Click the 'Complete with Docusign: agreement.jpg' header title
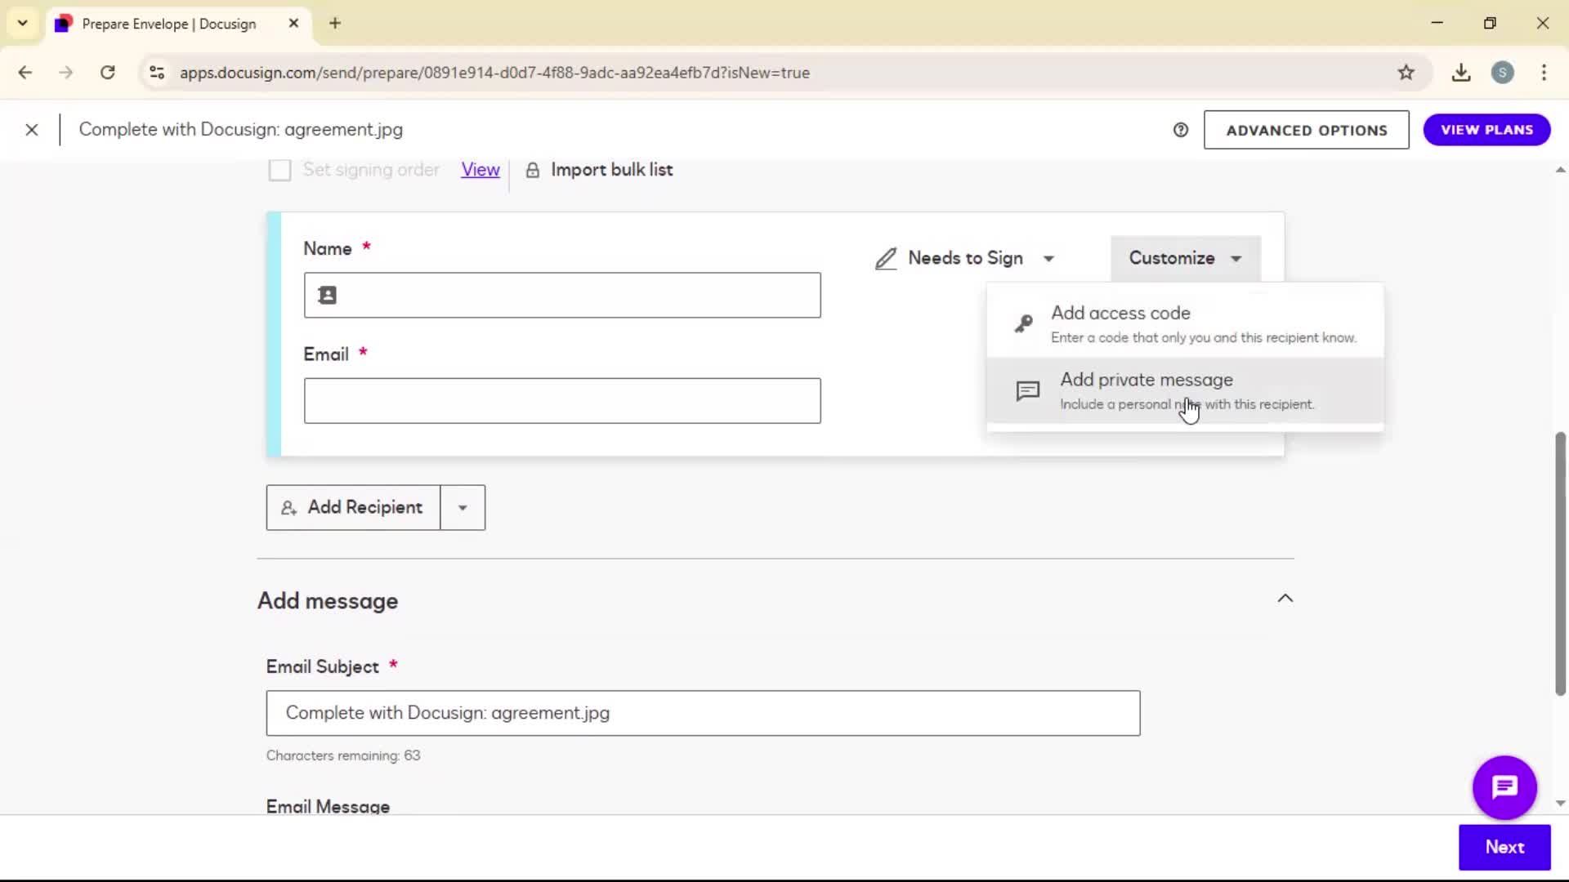 (240, 130)
